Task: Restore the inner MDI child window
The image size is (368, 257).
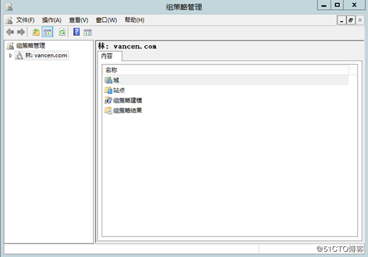Action: 351,21
